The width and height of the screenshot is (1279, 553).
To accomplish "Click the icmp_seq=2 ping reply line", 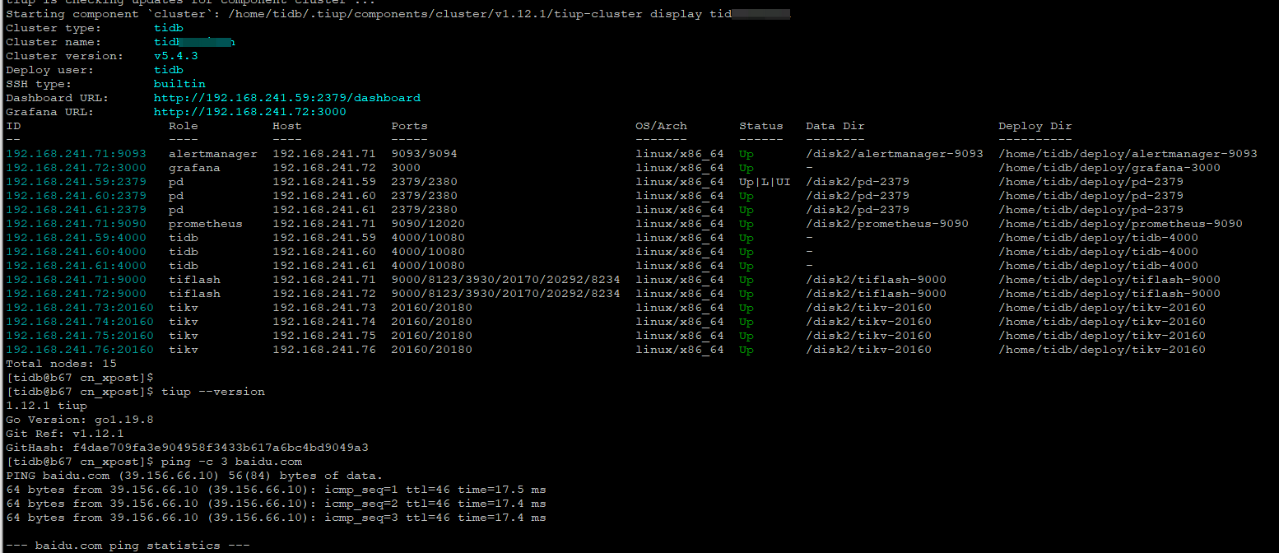I will [x=276, y=504].
